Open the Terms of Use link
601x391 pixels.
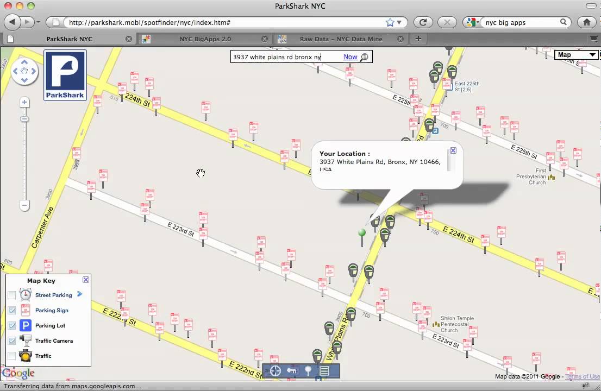tap(582, 376)
